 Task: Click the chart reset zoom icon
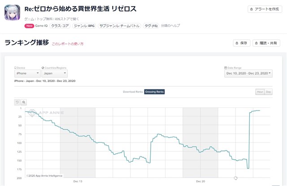coord(17,102)
